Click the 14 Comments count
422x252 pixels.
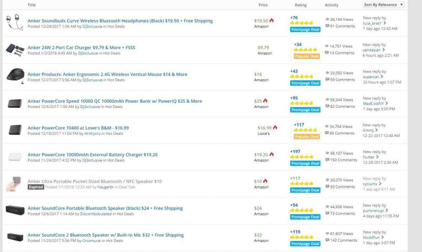tap(342, 53)
